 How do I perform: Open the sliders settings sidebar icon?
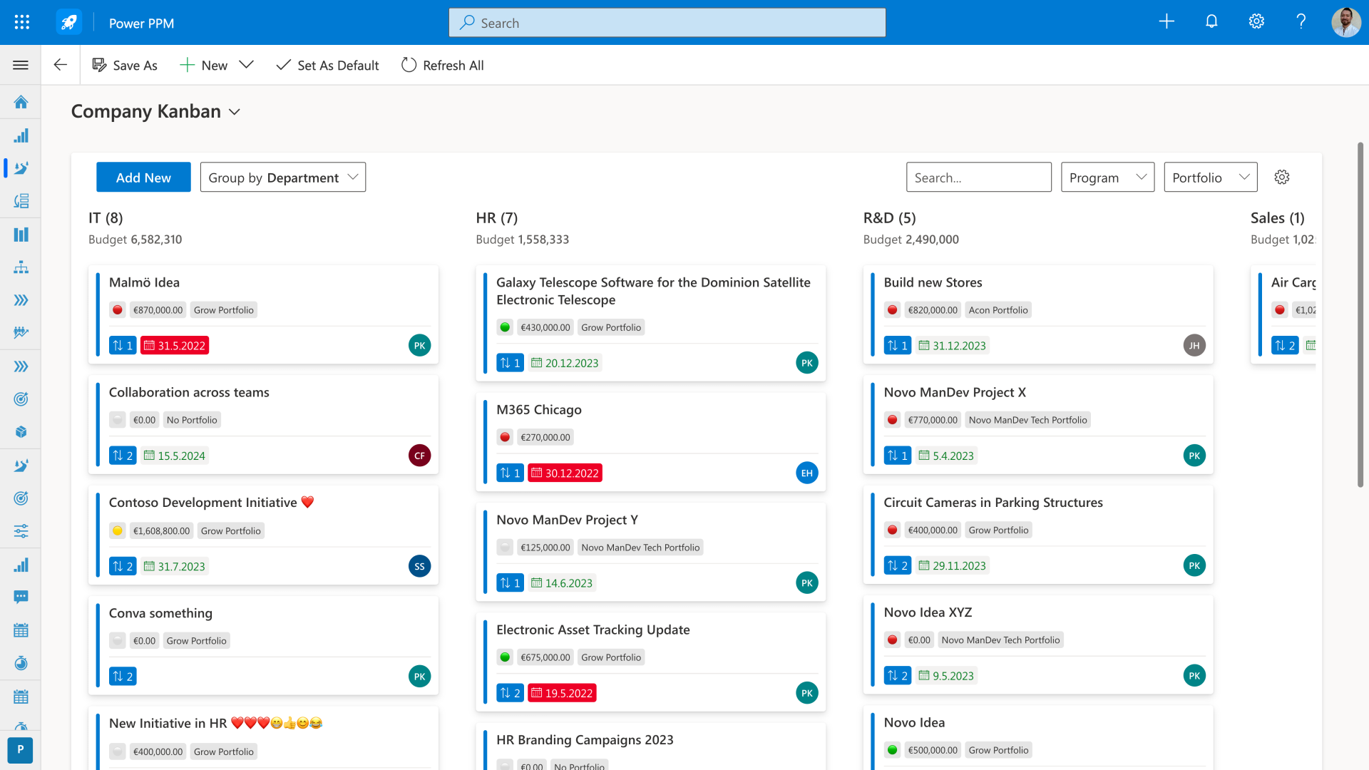coord(21,531)
